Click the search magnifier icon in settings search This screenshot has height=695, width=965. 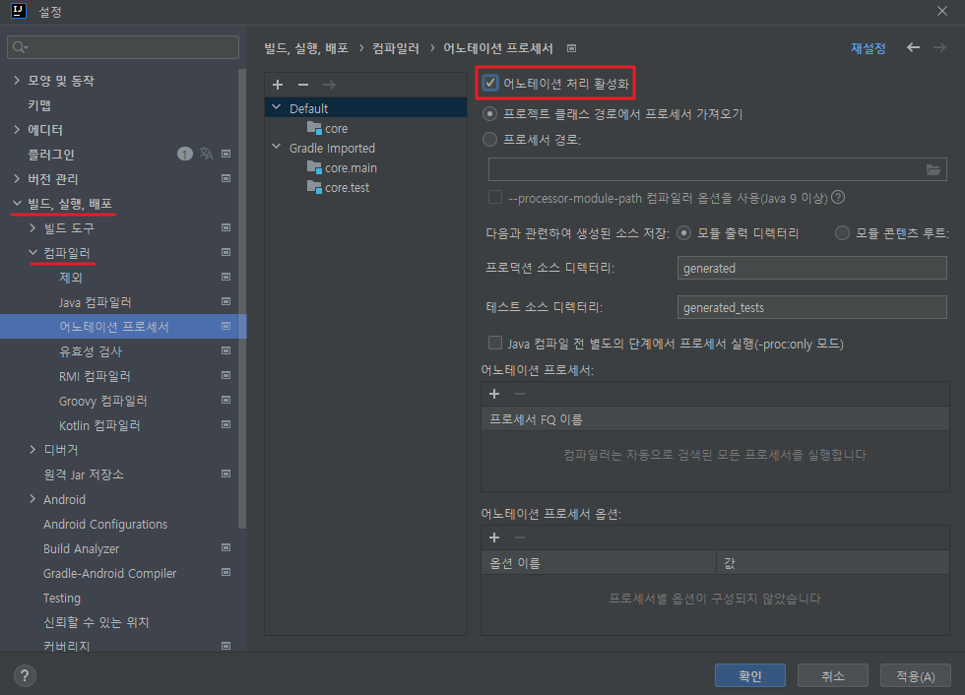point(20,47)
